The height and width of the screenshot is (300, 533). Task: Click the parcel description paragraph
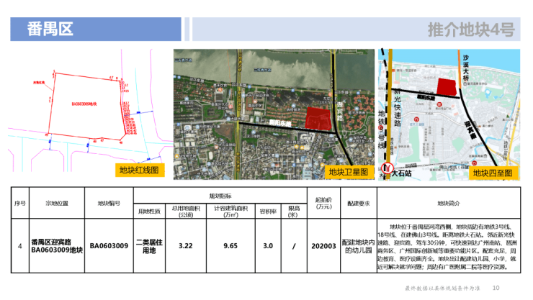447,245
